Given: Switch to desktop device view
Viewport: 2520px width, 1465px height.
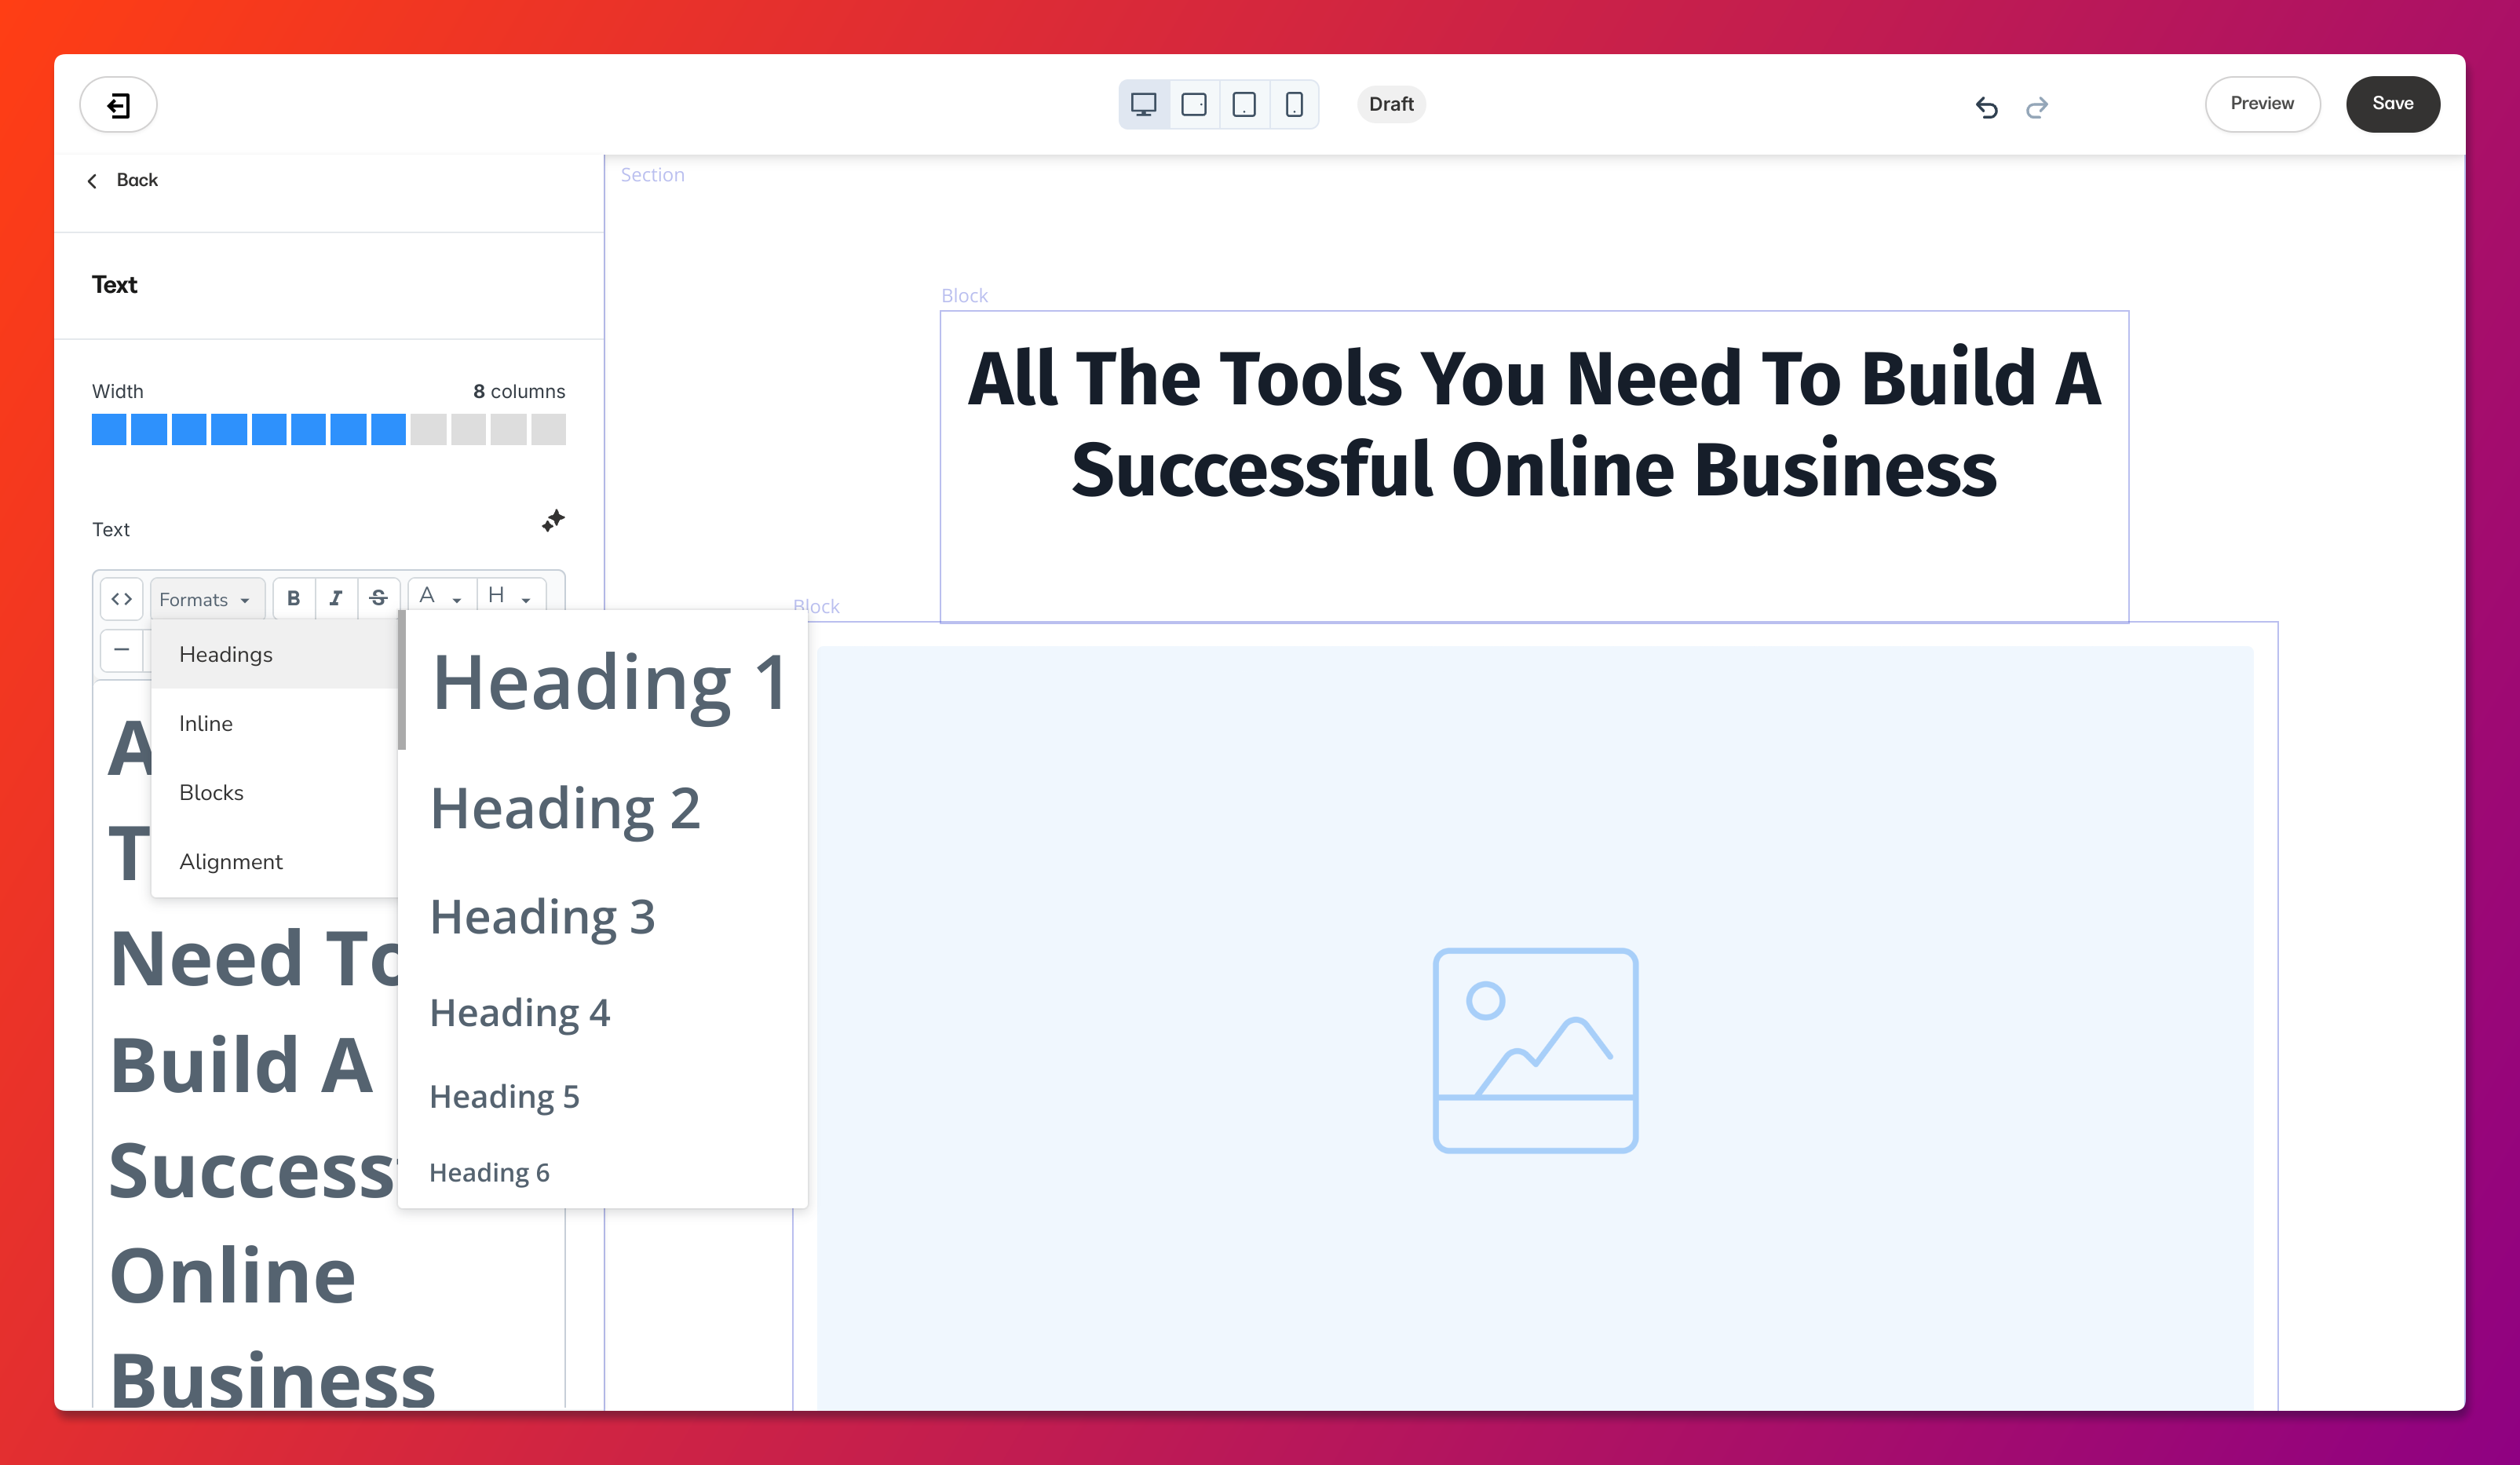Looking at the screenshot, I should pos(1143,104).
